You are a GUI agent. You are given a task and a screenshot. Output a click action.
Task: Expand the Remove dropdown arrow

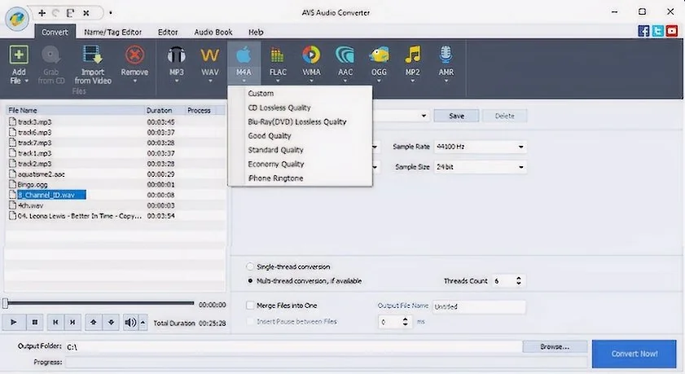pyautogui.click(x=134, y=81)
